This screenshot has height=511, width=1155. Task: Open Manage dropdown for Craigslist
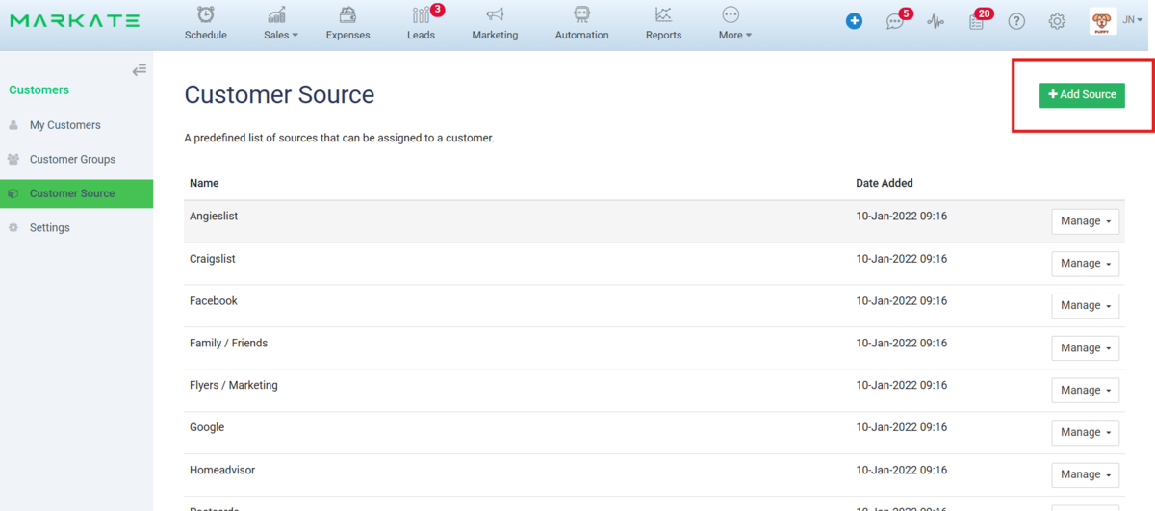(x=1085, y=264)
